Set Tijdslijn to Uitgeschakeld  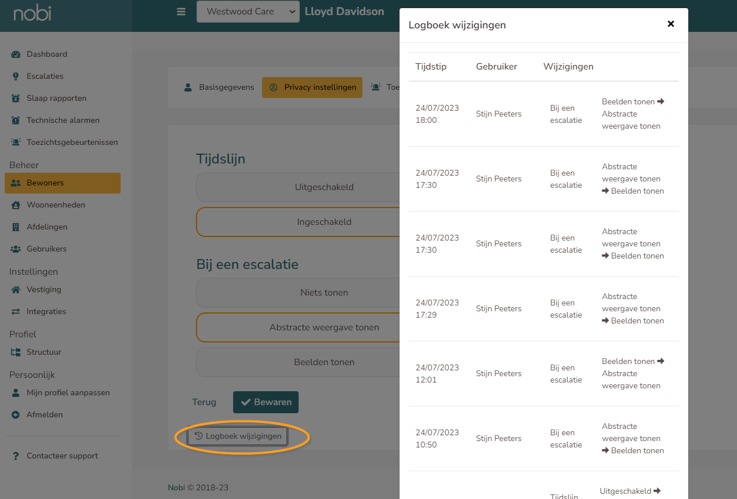[324, 187]
